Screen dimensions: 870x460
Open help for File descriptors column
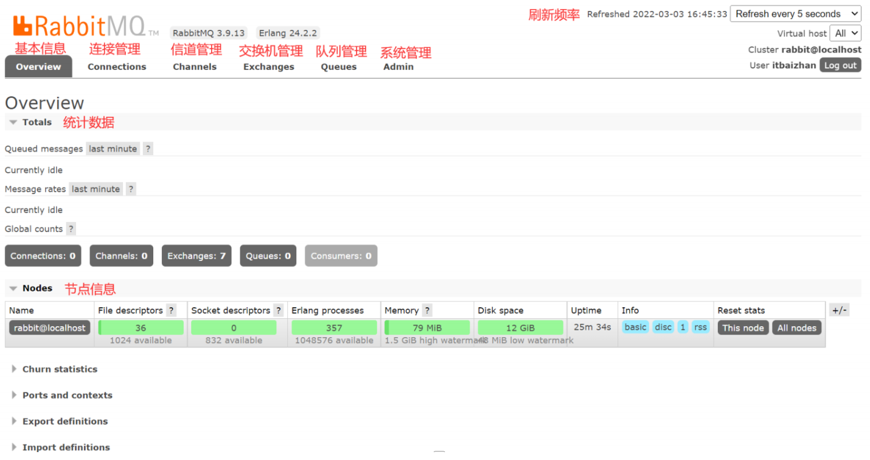point(172,310)
